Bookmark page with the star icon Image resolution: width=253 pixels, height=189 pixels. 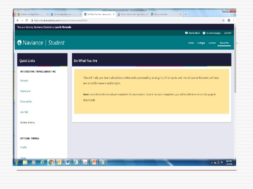click(x=223, y=20)
